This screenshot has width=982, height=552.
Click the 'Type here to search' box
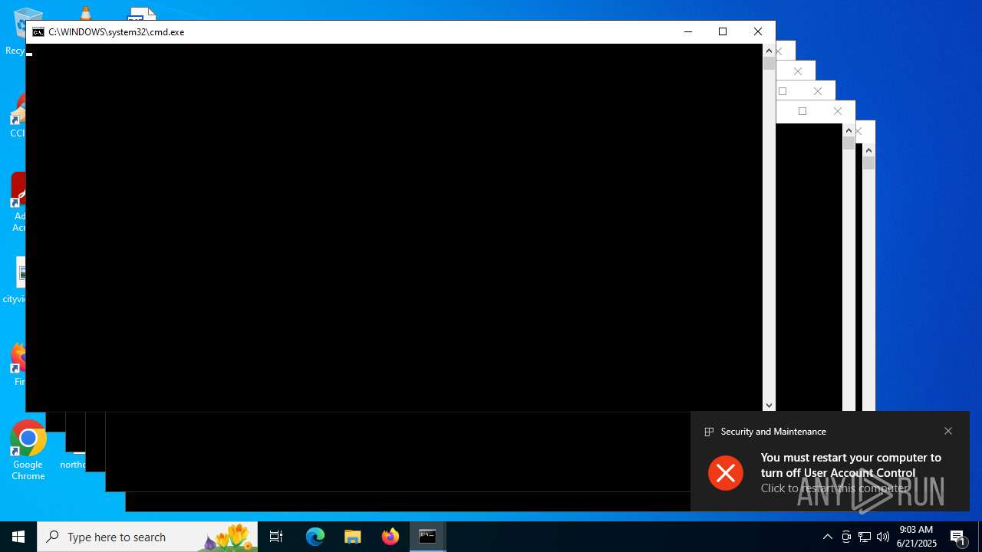click(x=147, y=537)
